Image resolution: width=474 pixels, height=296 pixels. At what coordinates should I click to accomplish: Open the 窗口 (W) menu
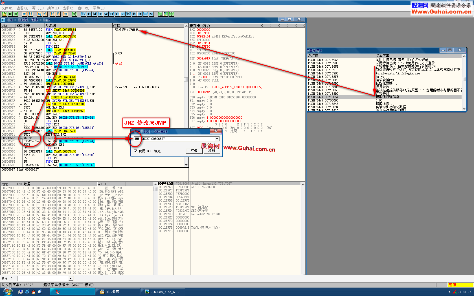[x=84, y=8]
